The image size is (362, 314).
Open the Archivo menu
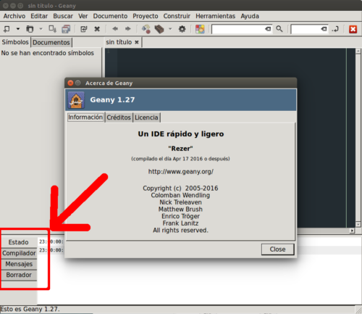coord(14,16)
